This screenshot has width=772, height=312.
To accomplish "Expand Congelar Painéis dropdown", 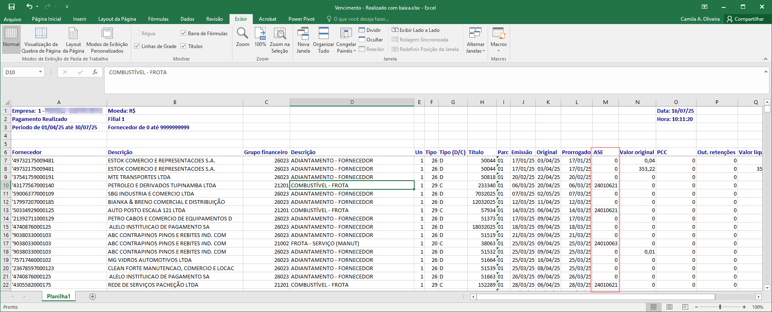I will click(x=346, y=40).
